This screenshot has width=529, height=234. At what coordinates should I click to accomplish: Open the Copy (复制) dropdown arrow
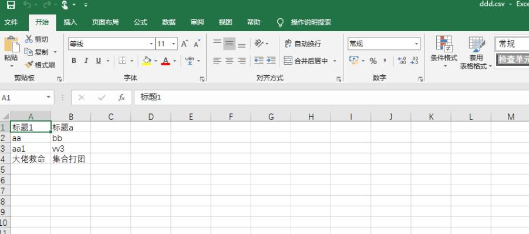coord(55,52)
